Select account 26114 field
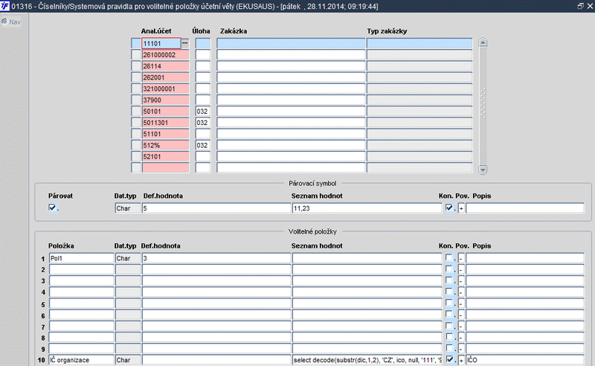 tap(165, 66)
